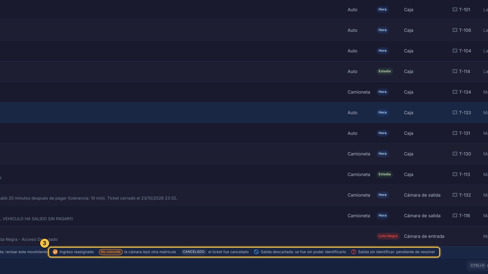Click the 'Hora' badge in the T-101 row
Viewport: 488px width, 274px height.
pyautogui.click(x=382, y=9)
